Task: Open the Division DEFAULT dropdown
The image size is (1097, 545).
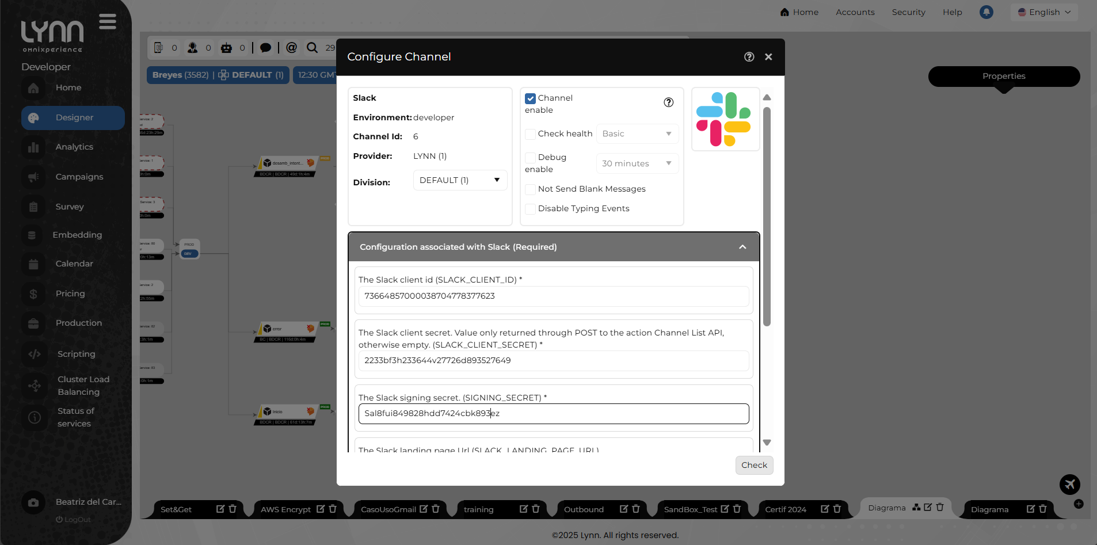Action: (x=459, y=180)
